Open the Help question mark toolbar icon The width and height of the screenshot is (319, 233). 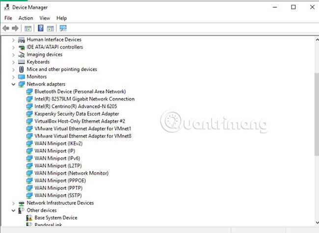point(41,28)
